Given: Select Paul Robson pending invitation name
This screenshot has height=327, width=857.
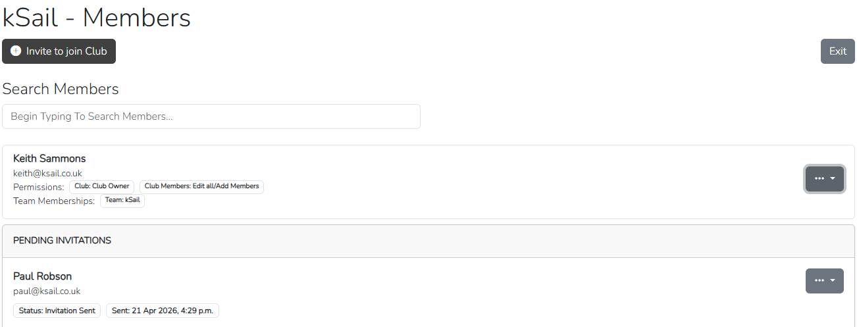Looking at the screenshot, I should tap(43, 276).
